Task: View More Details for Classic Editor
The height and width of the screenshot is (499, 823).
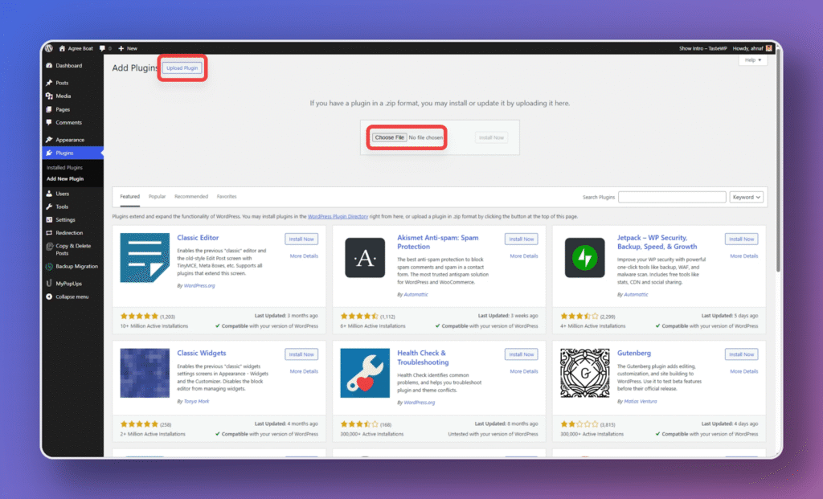Action: [x=304, y=256]
